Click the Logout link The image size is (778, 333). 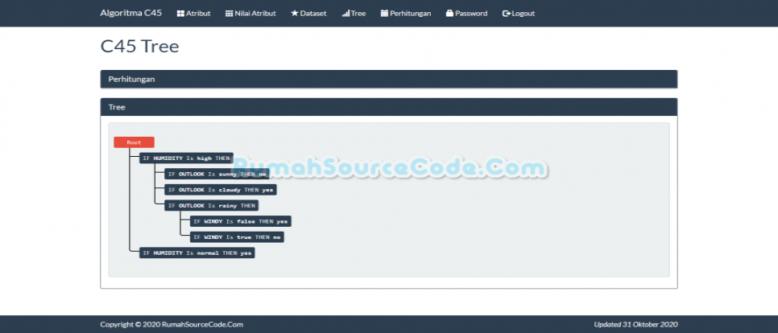tap(519, 14)
